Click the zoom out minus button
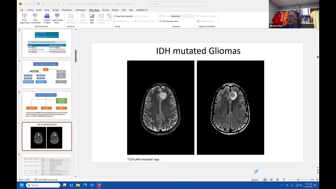Screen dimensions: 336x189 point(288,180)
